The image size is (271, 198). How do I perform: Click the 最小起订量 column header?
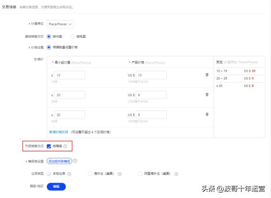coord(63,63)
